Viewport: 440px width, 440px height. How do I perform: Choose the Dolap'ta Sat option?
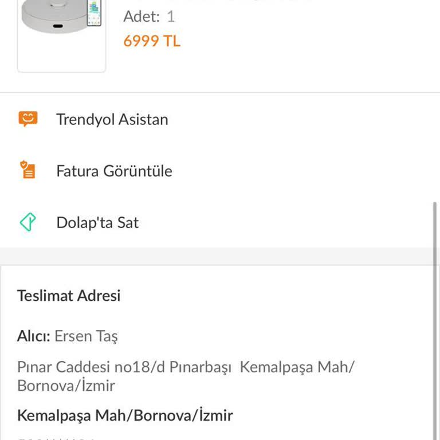220,222
